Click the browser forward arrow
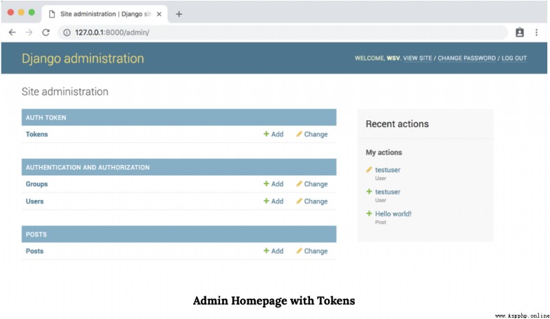This screenshot has width=550, height=319. tap(29, 32)
